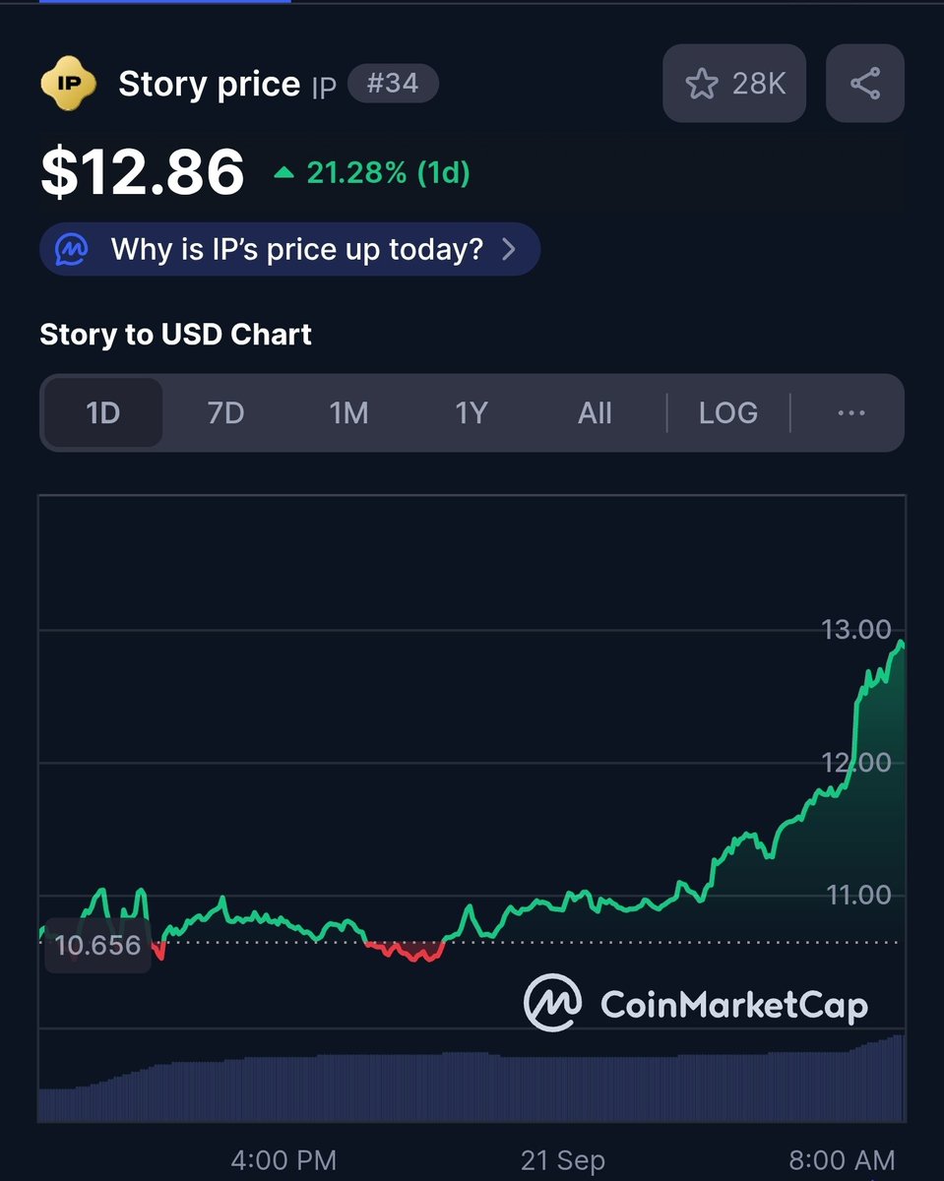Click the CMC AI chat icon
The width and height of the screenshot is (944, 1181).
[72, 249]
